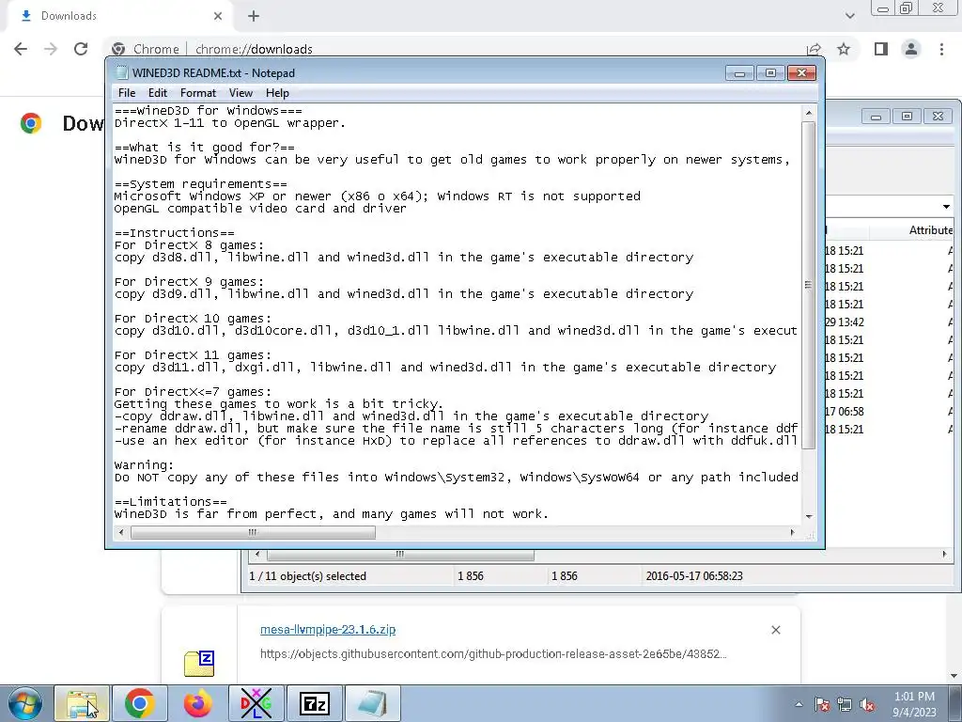Viewport: 962px width, 722px height.
Task: Click the Notepad vertical scrollbar thumb
Action: [809, 285]
